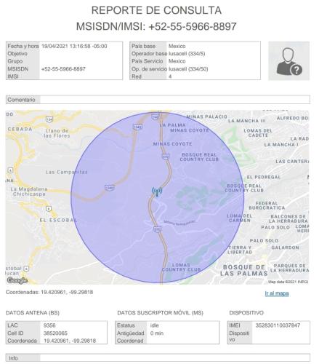This screenshot has height=364, width=319.
Task: Click the Las Campanitas map label
Action: [66, 172]
